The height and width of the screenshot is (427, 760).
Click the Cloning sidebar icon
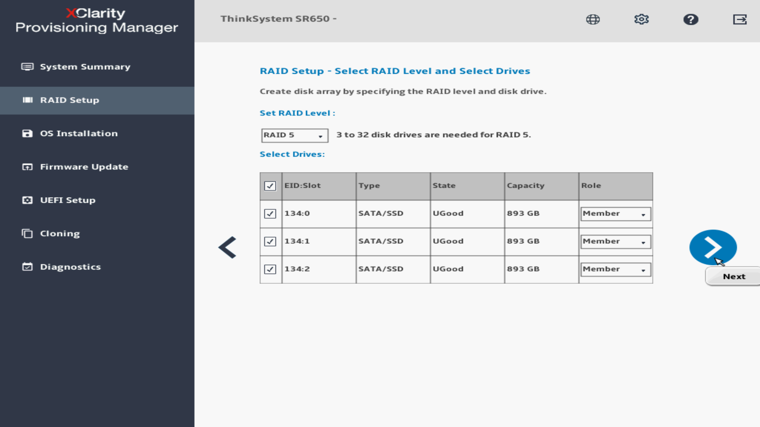27,234
